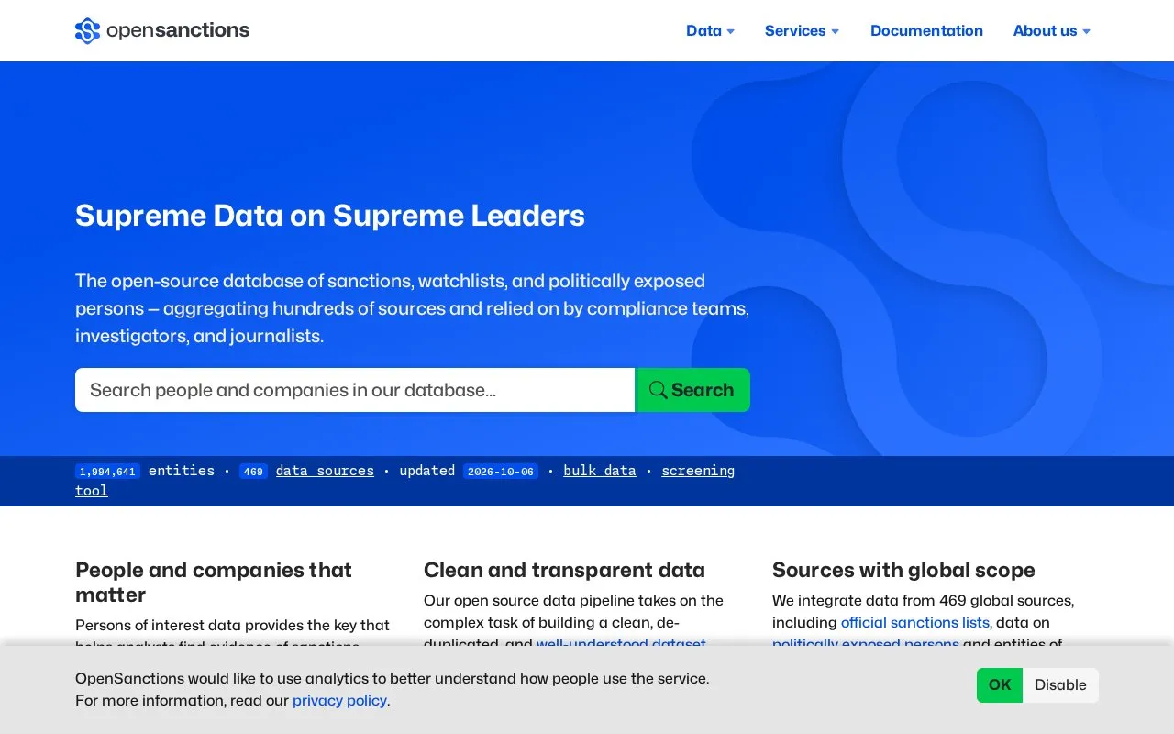Expand the Services menu caret

click(x=836, y=31)
